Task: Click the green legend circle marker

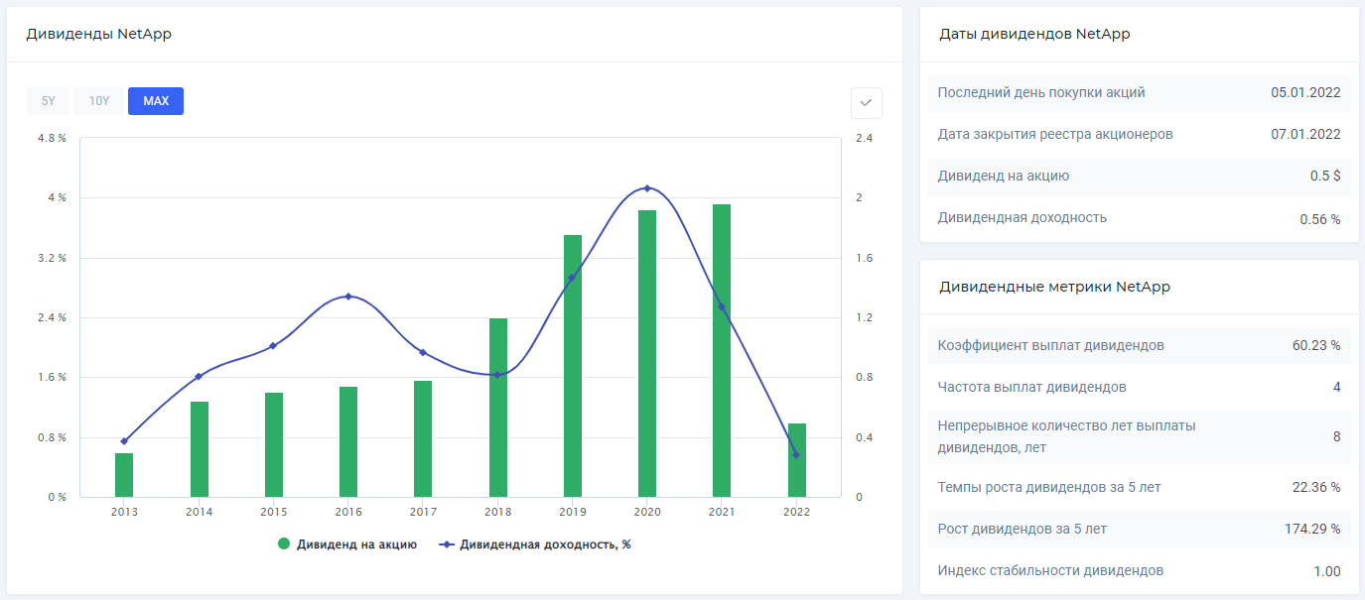Action: tap(284, 544)
